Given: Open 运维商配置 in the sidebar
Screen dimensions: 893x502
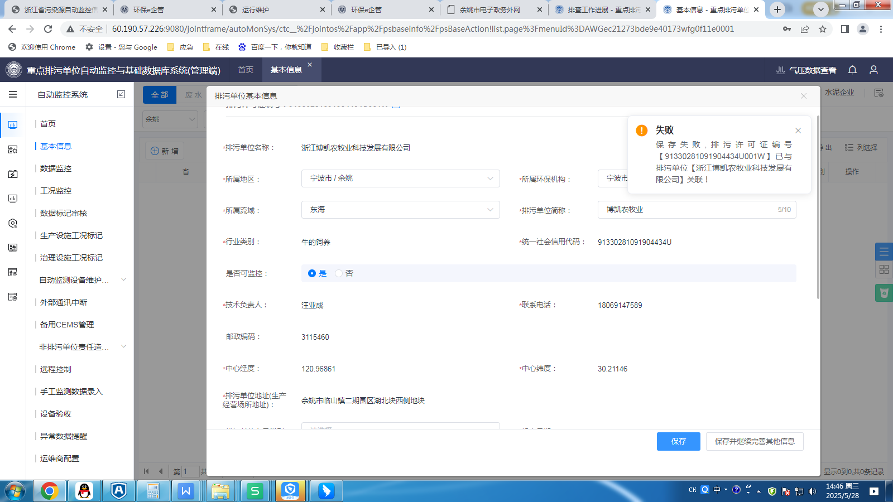Looking at the screenshot, I should coord(60,458).
